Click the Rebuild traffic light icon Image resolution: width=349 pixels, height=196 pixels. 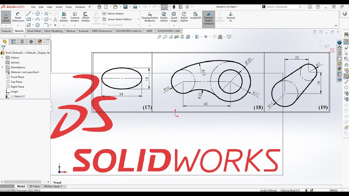[x=174, y=7]
